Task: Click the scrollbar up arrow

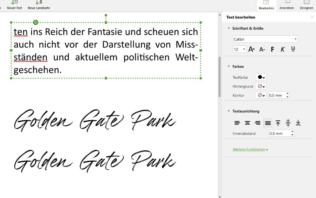Action: point(219,15)
